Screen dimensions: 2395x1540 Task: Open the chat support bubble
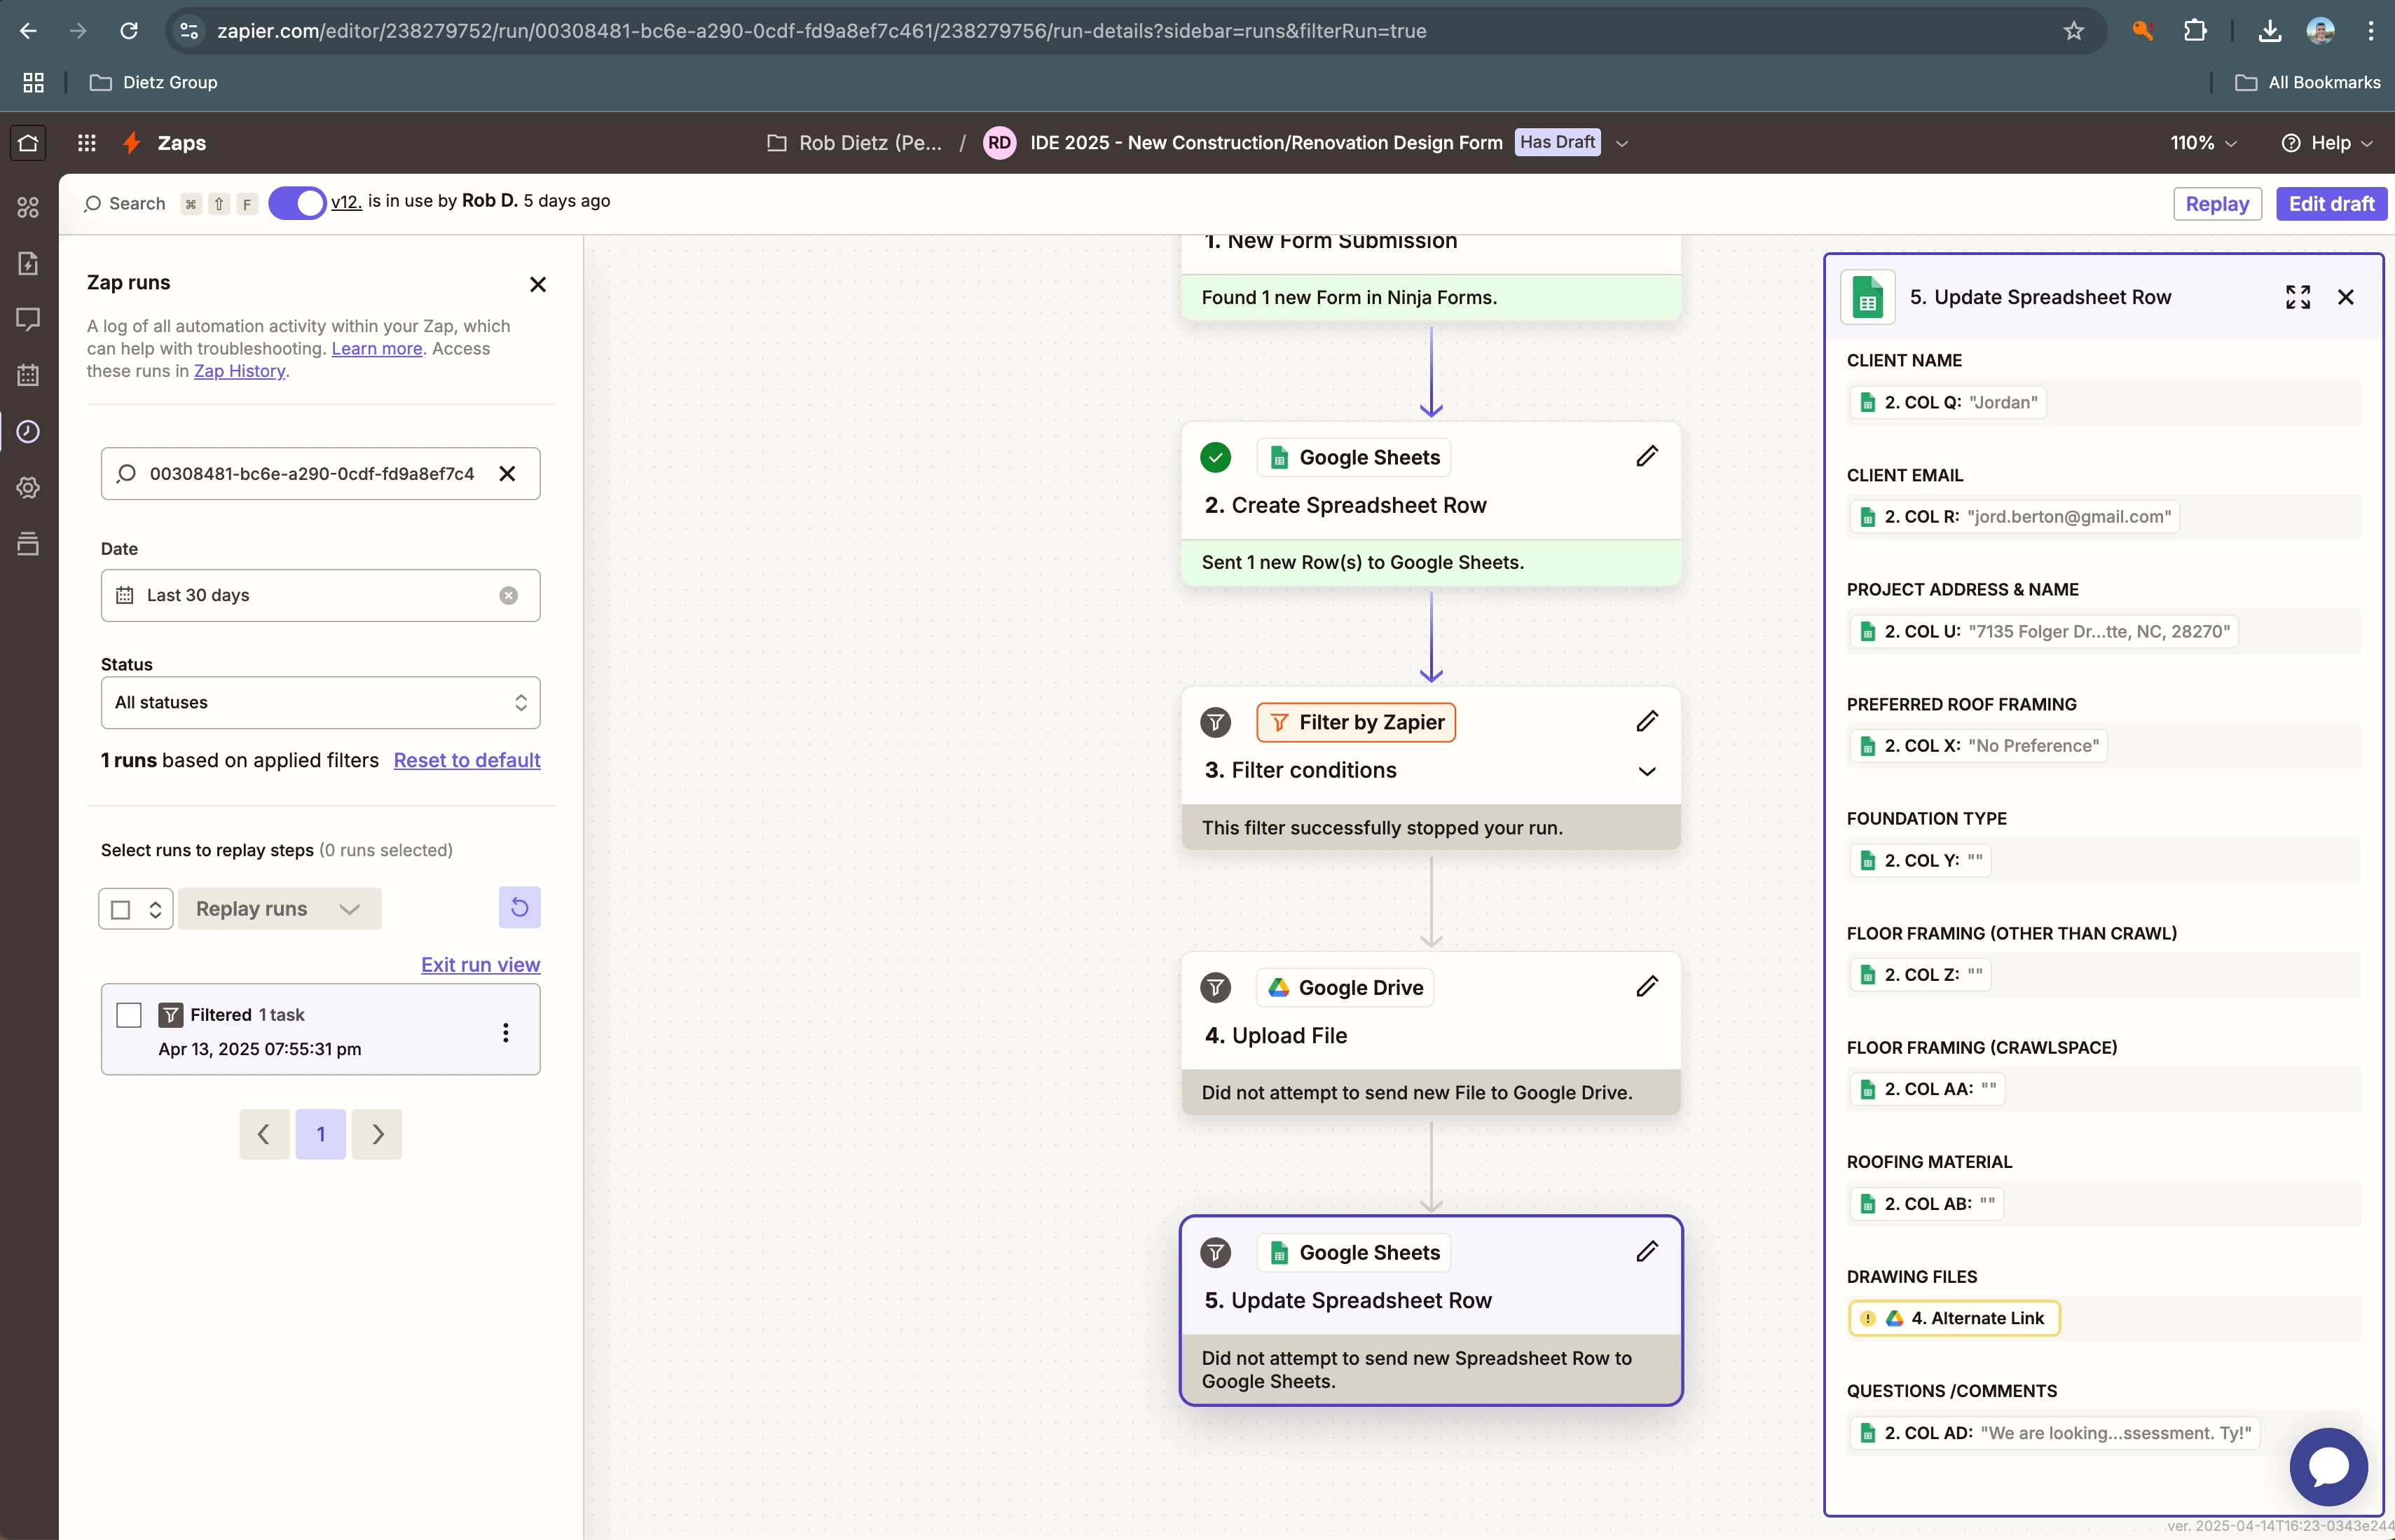click(2329, 1466)
